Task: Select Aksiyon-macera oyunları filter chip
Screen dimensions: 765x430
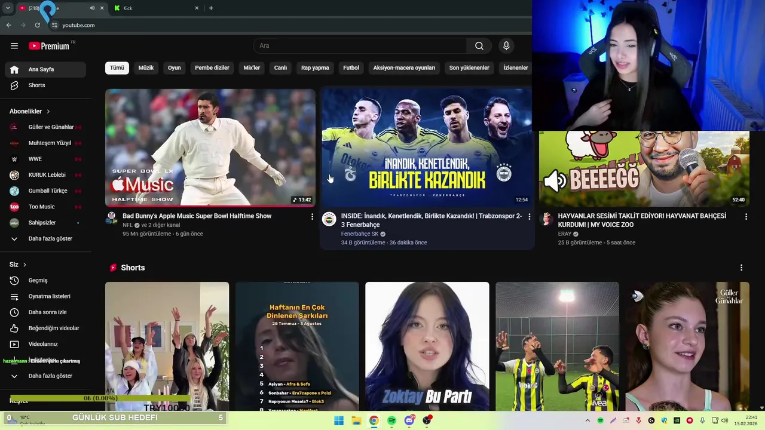Action: pyautogui.click(x=404, y=68)
